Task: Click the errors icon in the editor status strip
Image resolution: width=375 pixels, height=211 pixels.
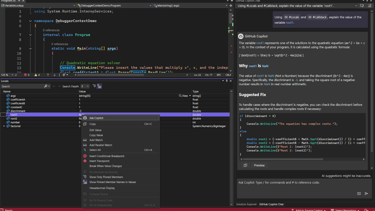Action: pos(25,75)
